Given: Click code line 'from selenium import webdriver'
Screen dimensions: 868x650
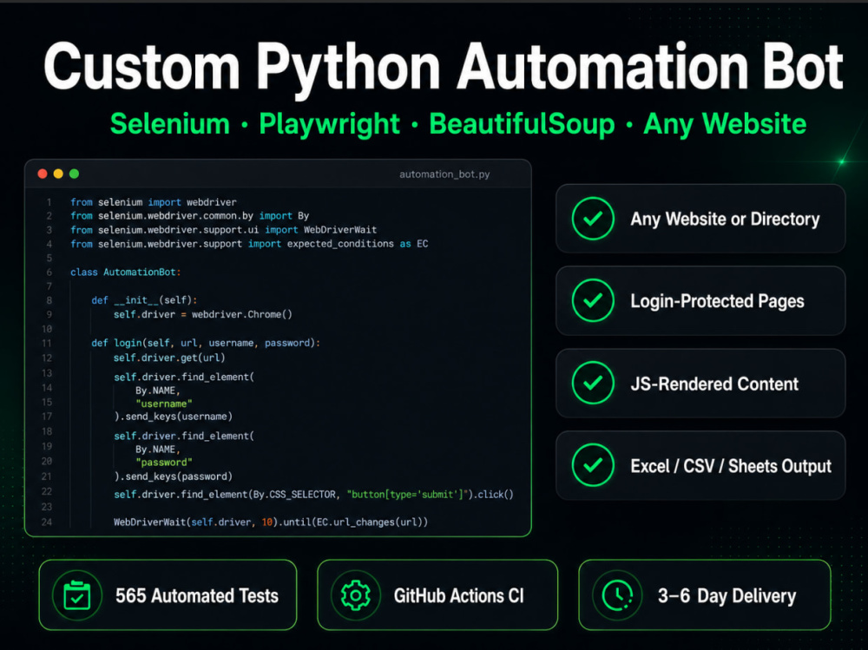Looking at the screenshot, I should pyautogui.click(x=154, y=202).
